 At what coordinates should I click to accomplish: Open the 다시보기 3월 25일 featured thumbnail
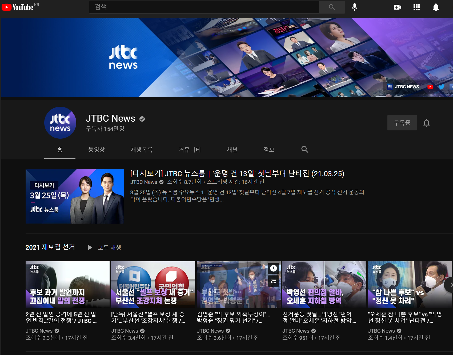75,196
